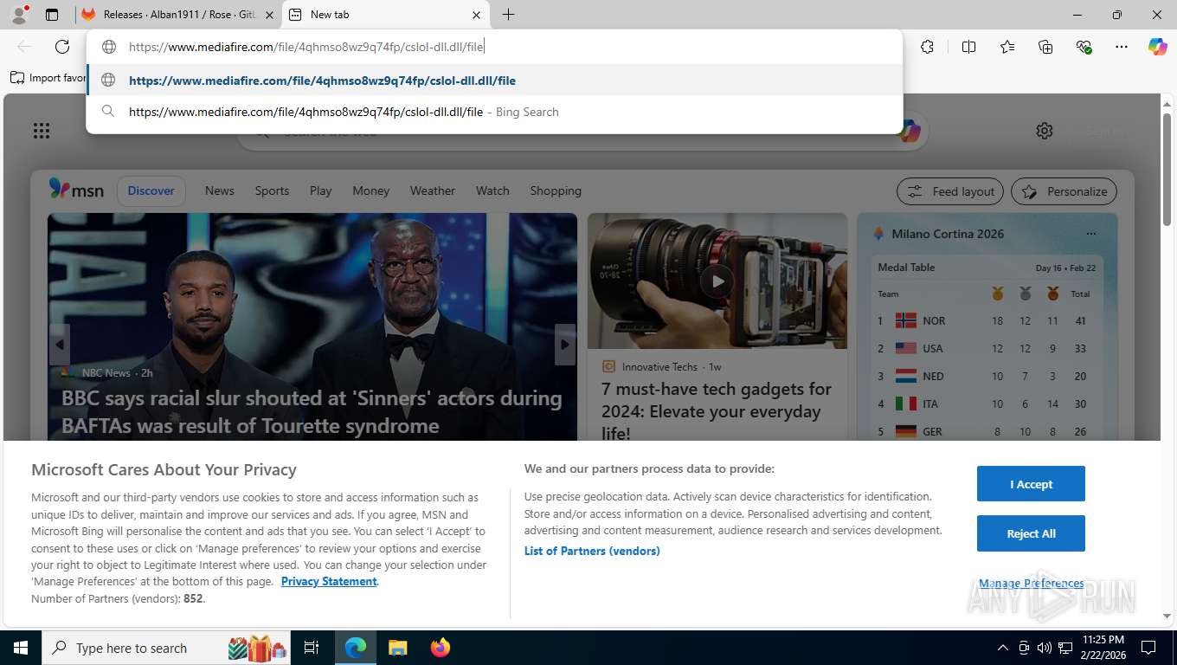Switch to the GitLab Releases tab
This screenshot has width=1177, height=665.
pyautogui.click(x=177, y=15)
